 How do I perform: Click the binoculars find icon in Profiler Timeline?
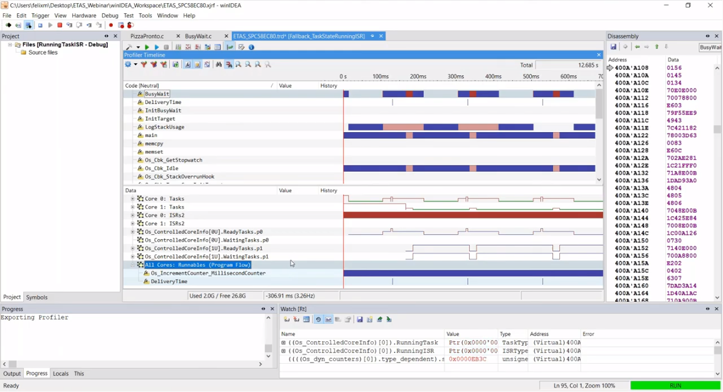[219, 64]
